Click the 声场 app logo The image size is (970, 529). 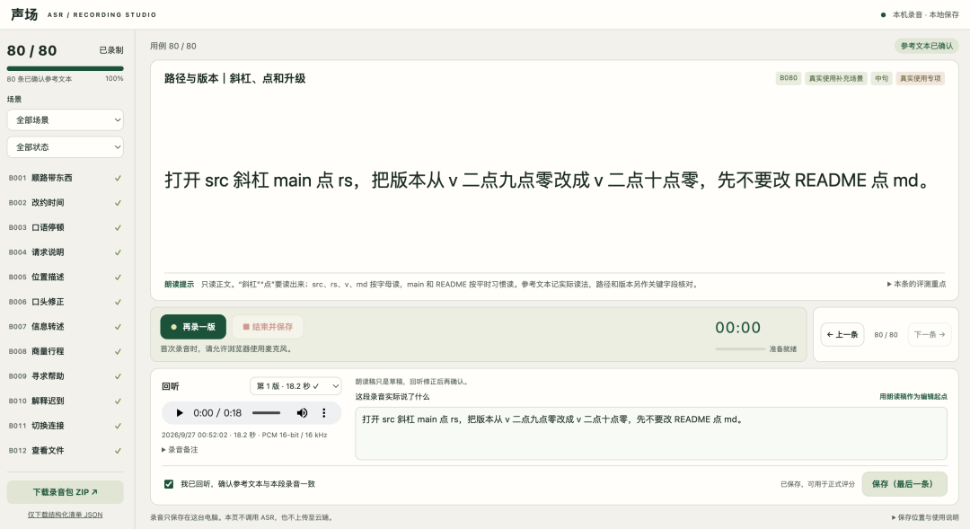pyautogui.click(x=24, y=14)
